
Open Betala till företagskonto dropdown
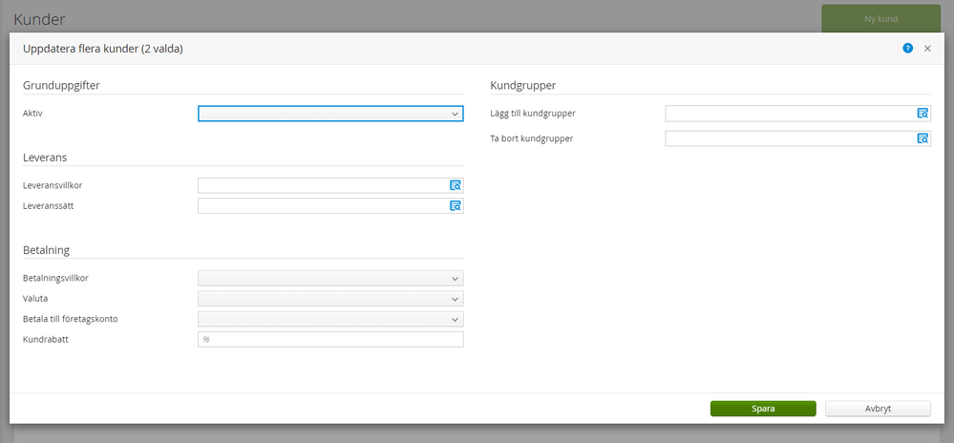(x=330, y=319)
